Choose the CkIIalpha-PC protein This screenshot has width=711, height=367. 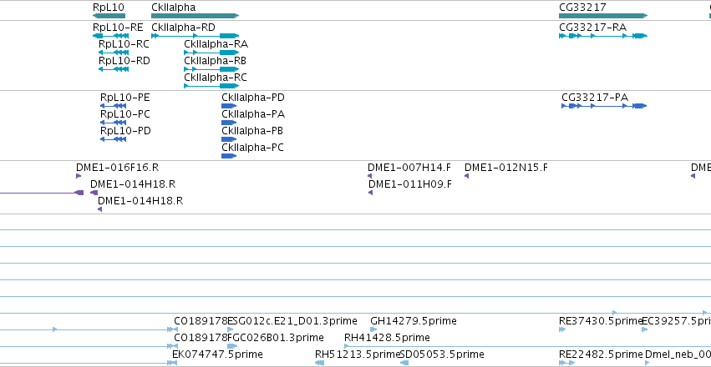(x=229, y=156)
